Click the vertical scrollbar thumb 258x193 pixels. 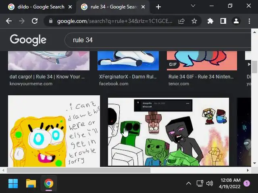254,67
